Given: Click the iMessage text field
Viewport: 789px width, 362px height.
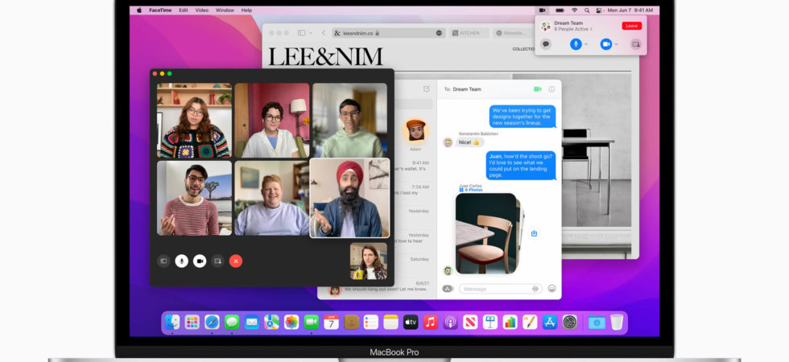Looking at the screenshot, I should tap(500, 289).
